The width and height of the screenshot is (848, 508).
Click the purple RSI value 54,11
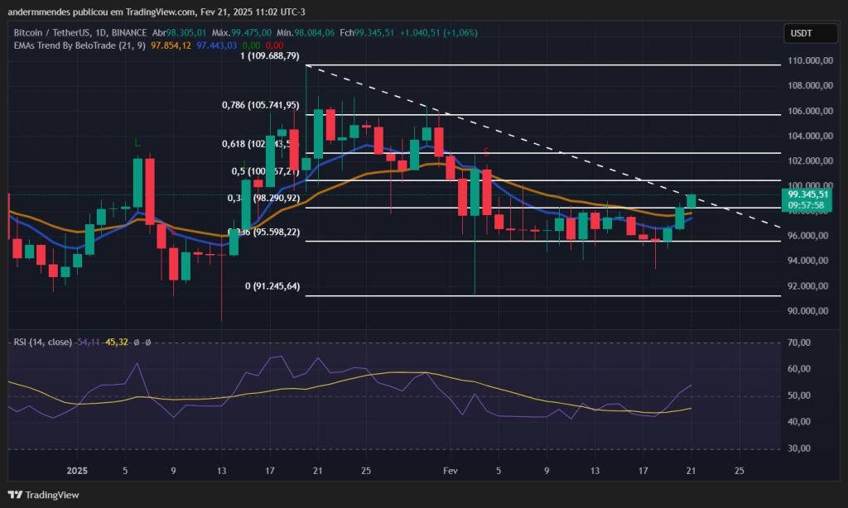tap(88, 342)
